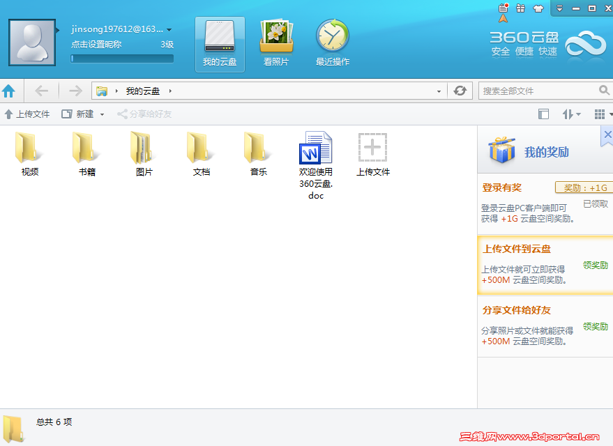Click 上传文件 in the toolbar
613x446 pixels.
click(27, 114)
